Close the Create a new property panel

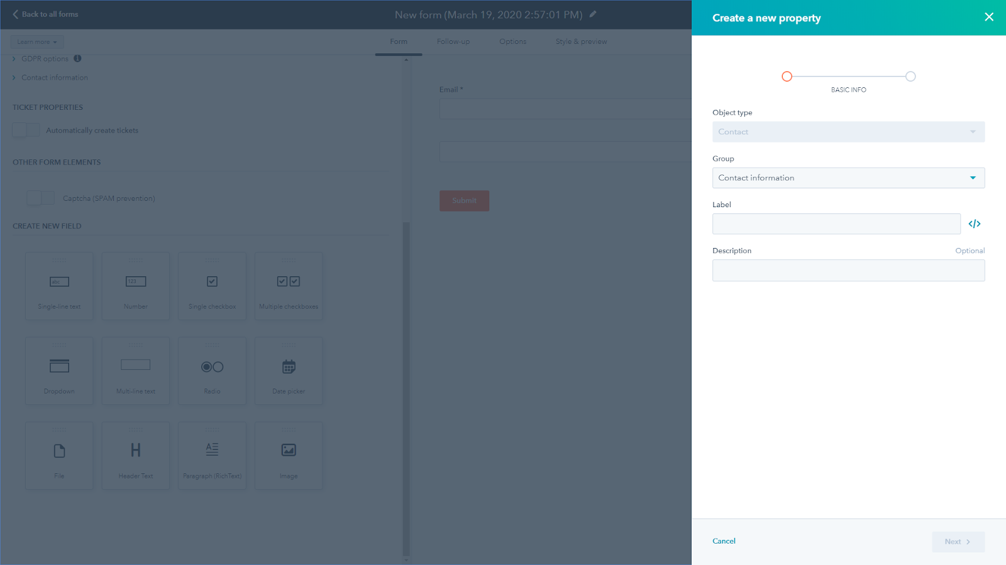click(x=989, y=17)
